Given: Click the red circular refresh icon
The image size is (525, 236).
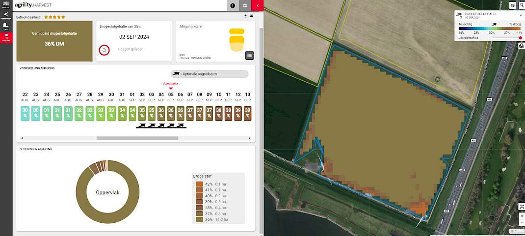Looking at the screenshot, I should point(104,50).
